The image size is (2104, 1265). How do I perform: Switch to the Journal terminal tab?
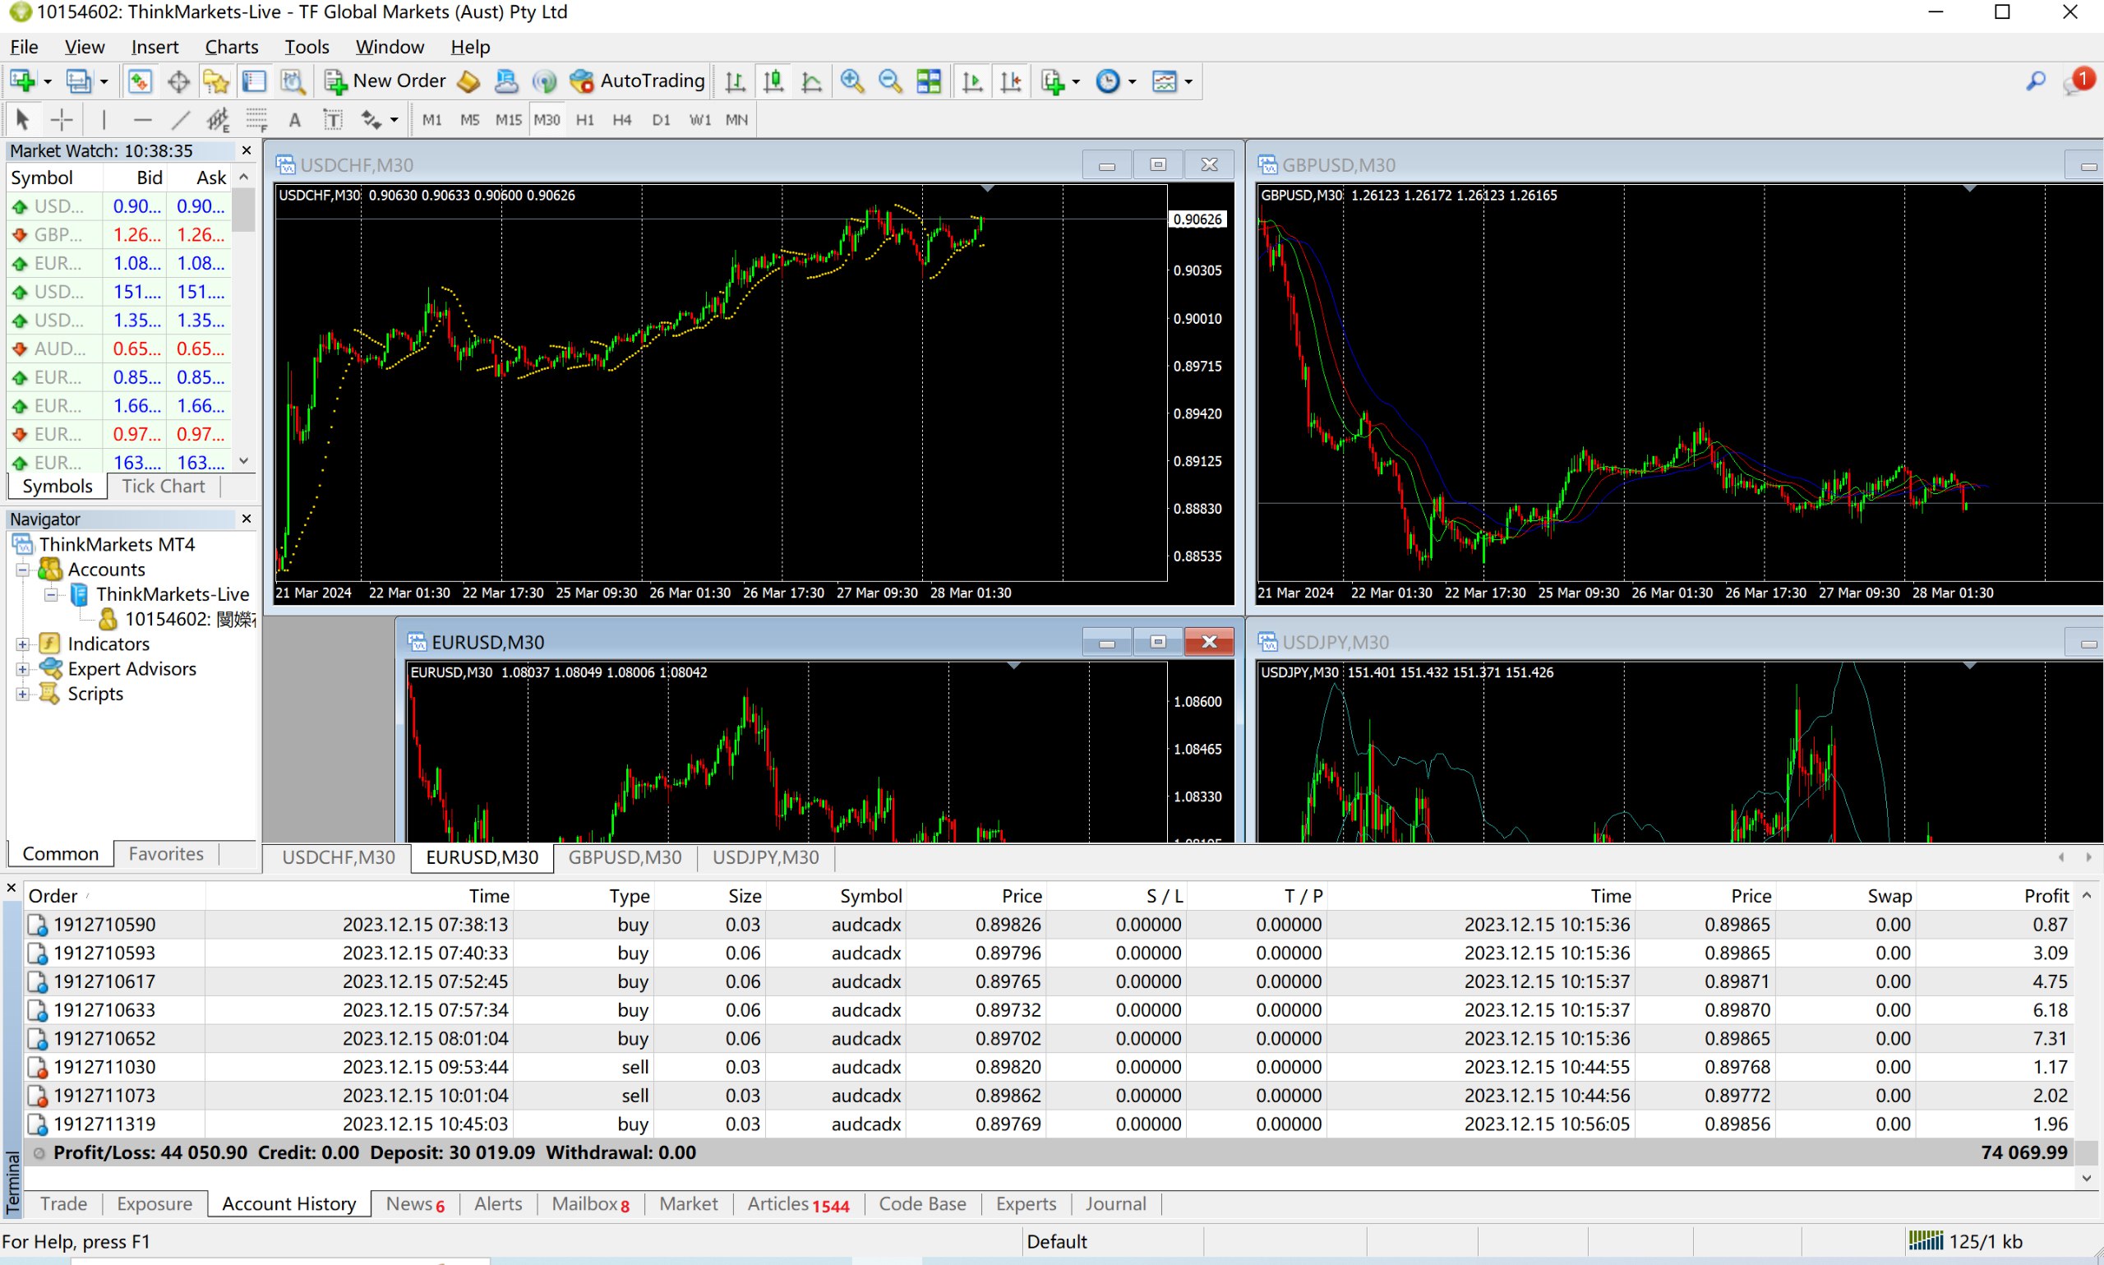pos(1114,1203)
